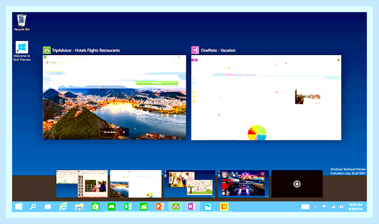
Task: Select TripAdvisor icon in taskbar
Action: point(176,207)
